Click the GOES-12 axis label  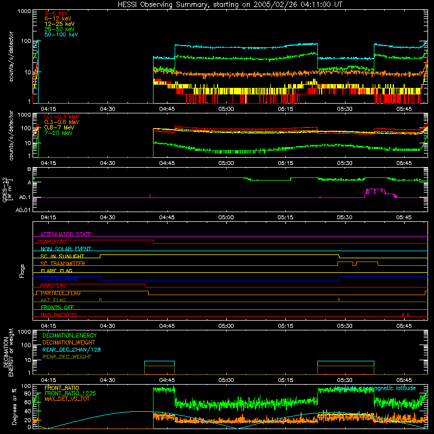pos(7,189)
